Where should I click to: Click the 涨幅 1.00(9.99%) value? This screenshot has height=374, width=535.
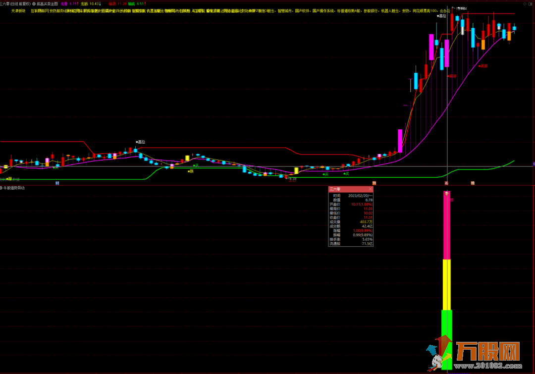363,231
